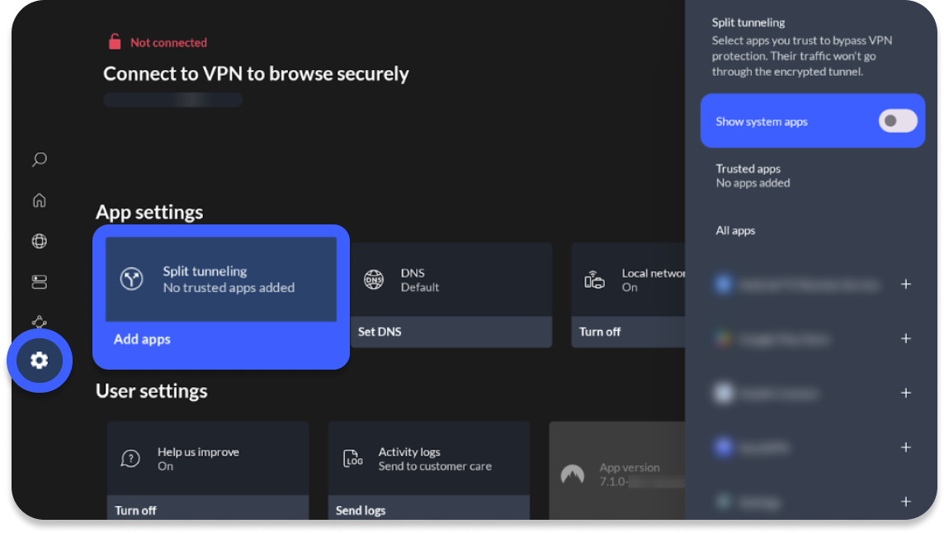Click the settings gear in the sidebar
The height and width of the screenshot is (533, 944).
coord(39,361)
